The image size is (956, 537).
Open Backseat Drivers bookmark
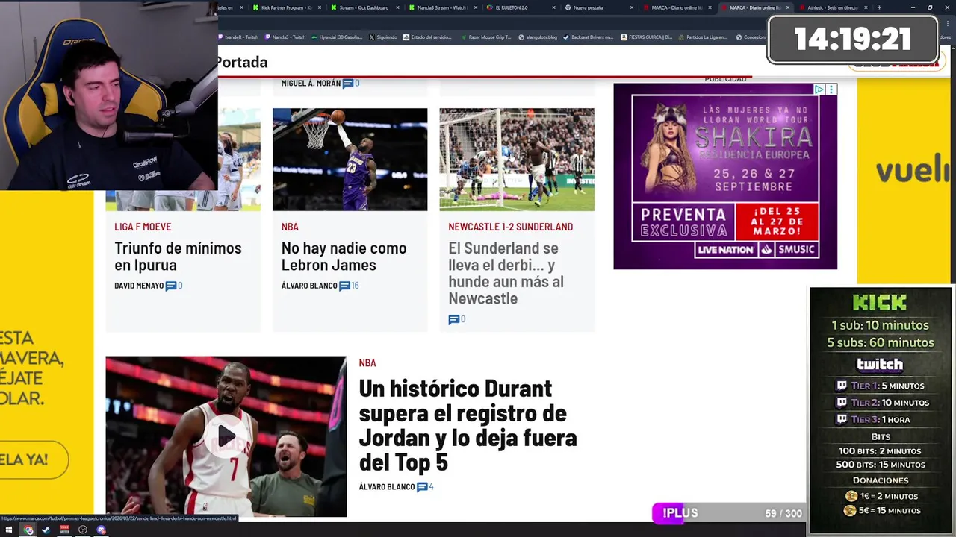click(x=588, y=37)
